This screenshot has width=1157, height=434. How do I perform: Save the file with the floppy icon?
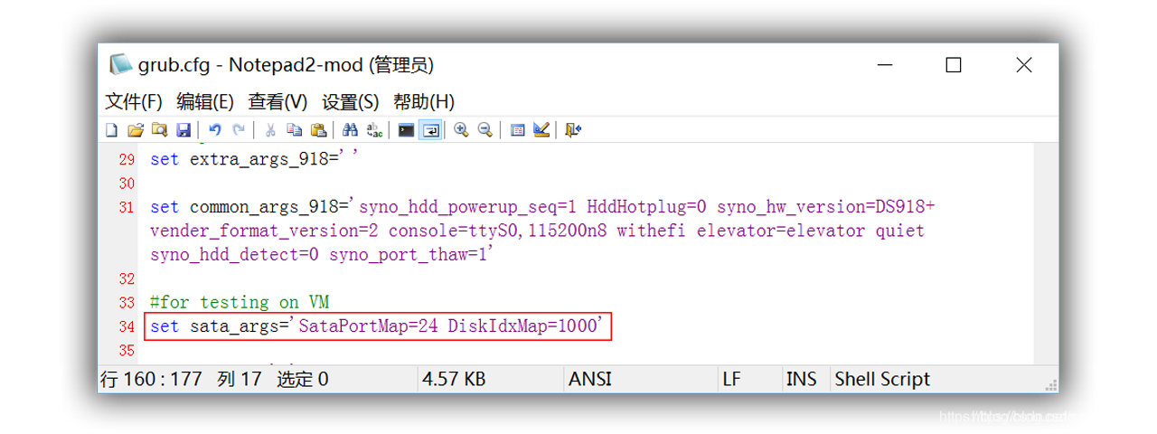[x=183, y=130]
